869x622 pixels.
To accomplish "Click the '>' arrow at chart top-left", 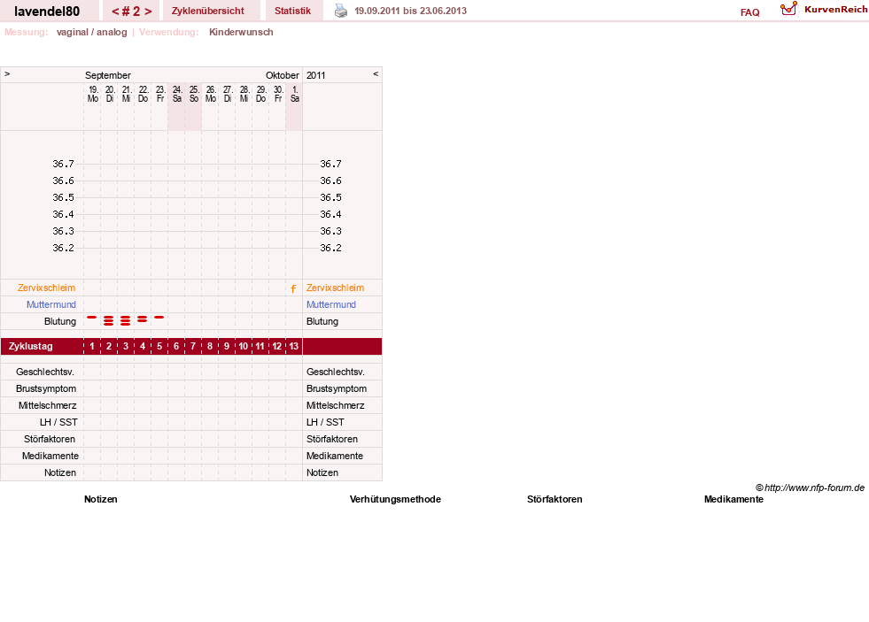I will 7,73.
